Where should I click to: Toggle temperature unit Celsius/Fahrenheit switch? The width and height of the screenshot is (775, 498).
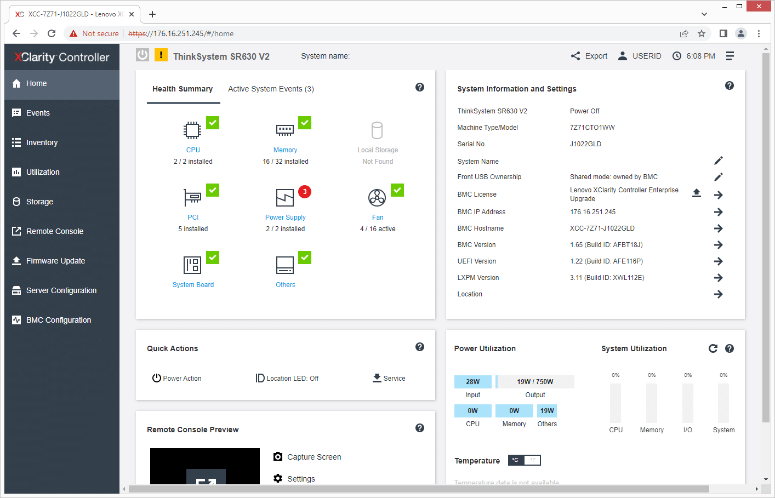click(525, 460)
